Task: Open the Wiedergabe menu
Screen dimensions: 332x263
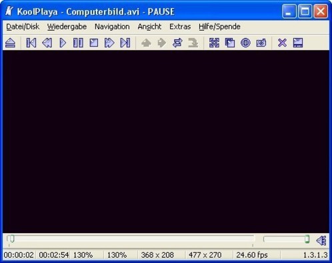Action: 67,27
